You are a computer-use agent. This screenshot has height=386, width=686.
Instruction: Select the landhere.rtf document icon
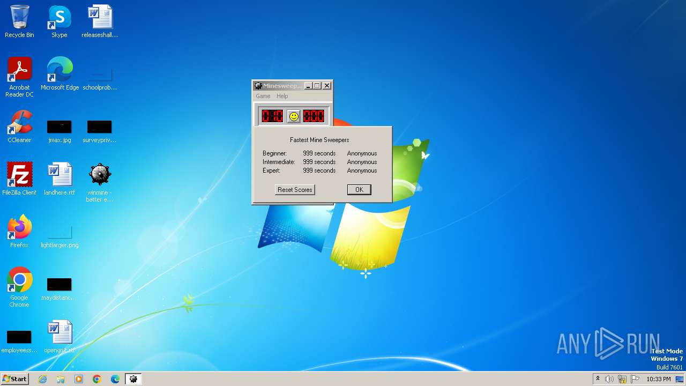[59, 179]
